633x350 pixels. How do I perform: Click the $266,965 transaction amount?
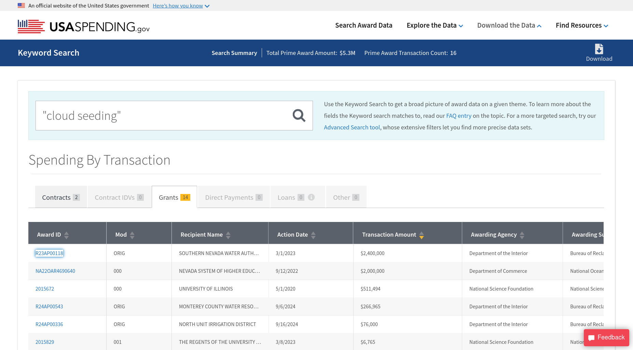370,306
